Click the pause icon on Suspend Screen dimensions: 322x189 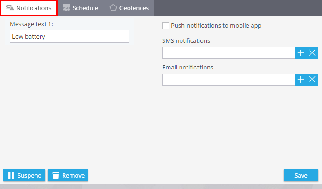[11, 175]
